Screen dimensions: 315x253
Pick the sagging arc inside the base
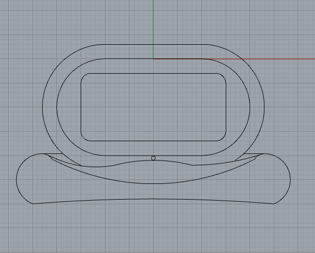(x=153, y=183)
